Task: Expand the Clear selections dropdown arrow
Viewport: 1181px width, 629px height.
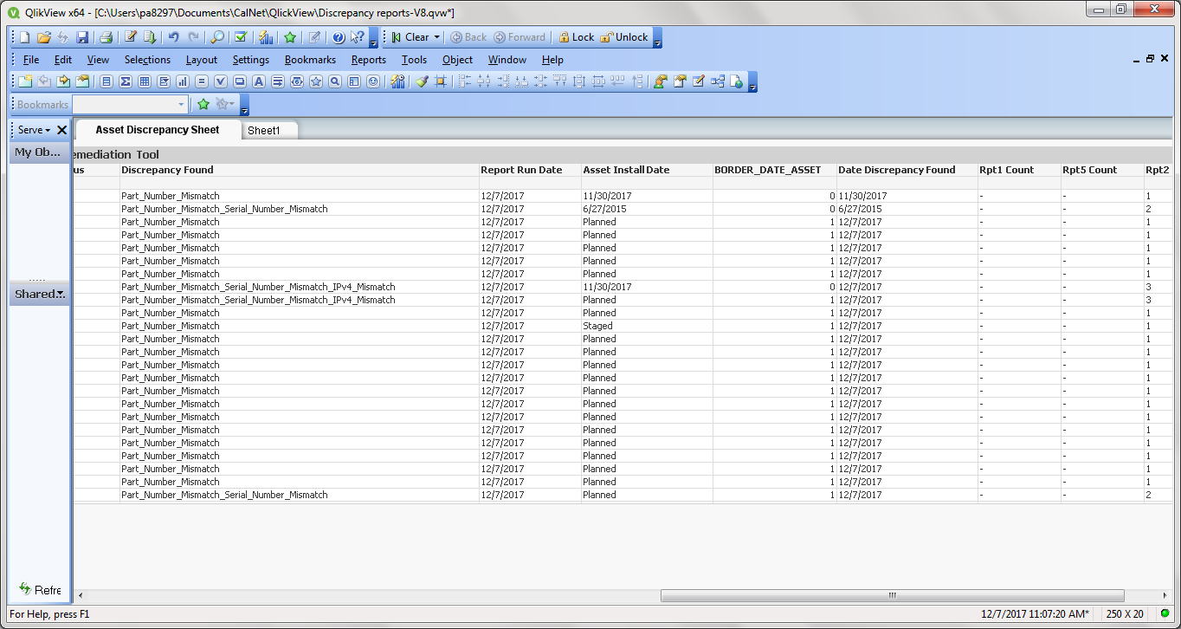Action: (x=437, y=37)
